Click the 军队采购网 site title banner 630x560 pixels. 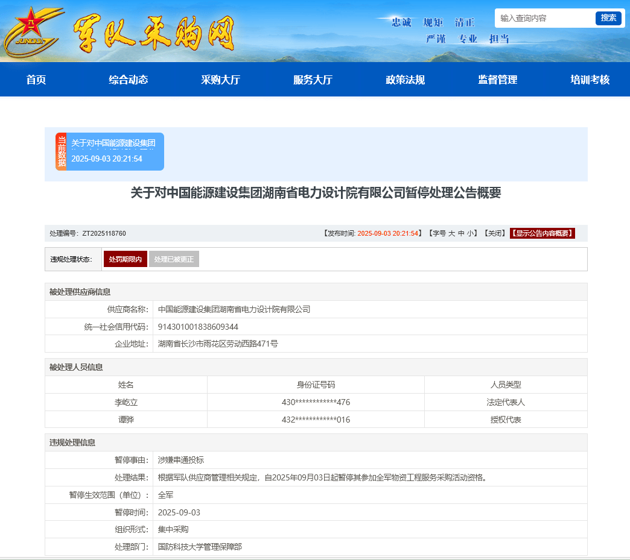coord(153,34)
